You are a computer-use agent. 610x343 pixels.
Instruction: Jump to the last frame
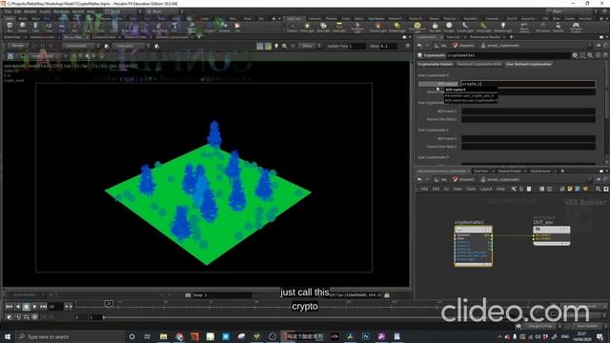43,307
